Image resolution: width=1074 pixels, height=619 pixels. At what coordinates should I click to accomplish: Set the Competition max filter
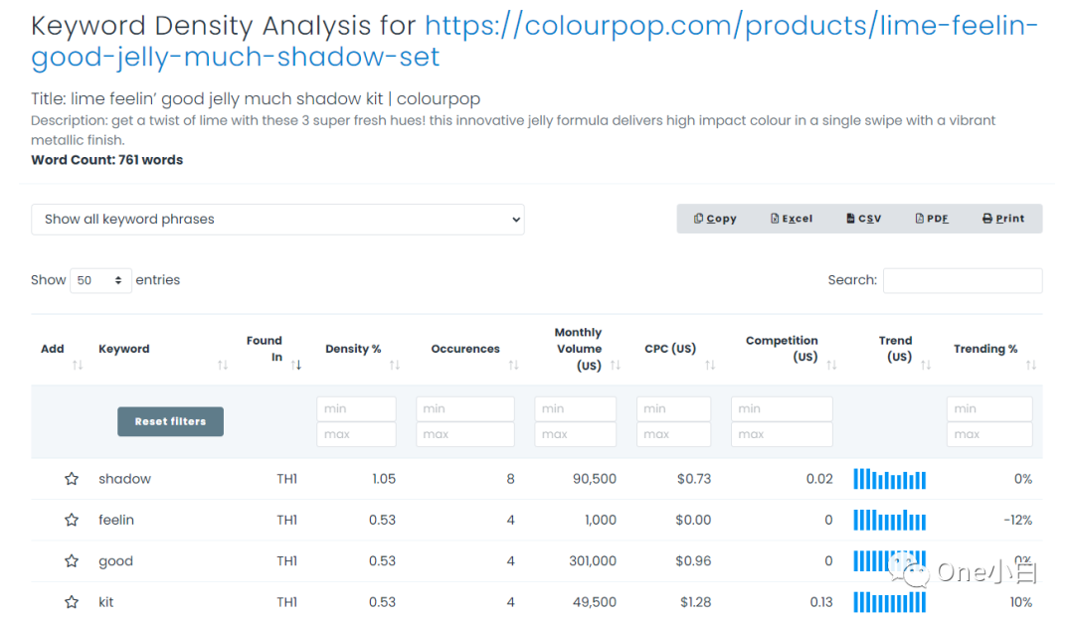click(782, 434)
